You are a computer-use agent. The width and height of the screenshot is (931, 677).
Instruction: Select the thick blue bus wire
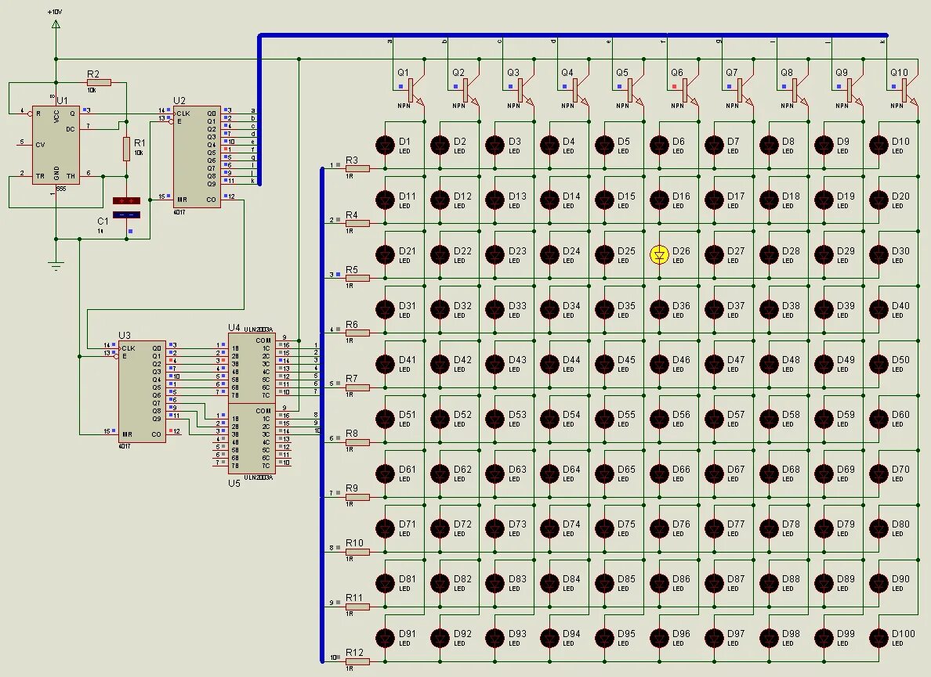[x=549, y=34]
